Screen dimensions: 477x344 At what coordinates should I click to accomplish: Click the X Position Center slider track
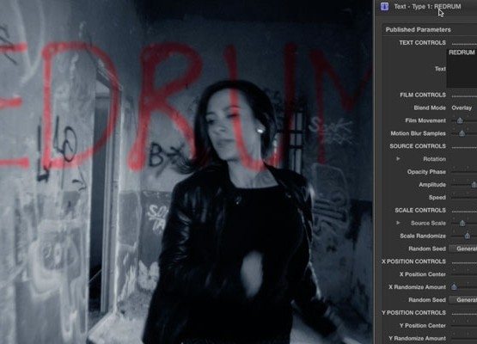click(464, 274)
